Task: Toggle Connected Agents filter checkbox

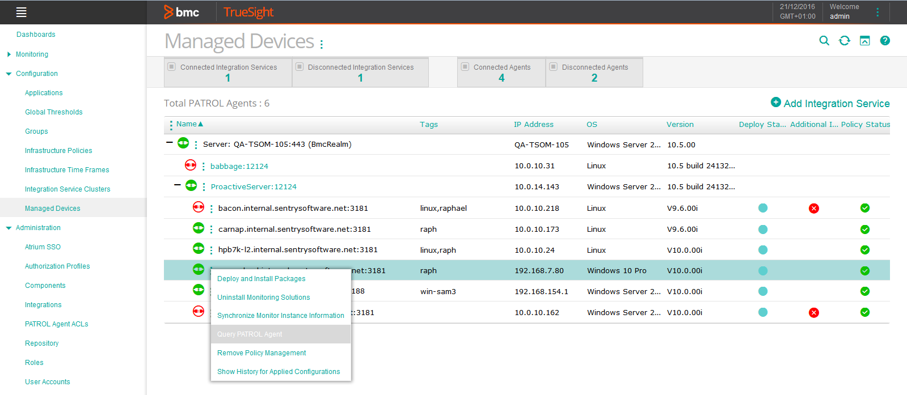Action: [465, 66]
